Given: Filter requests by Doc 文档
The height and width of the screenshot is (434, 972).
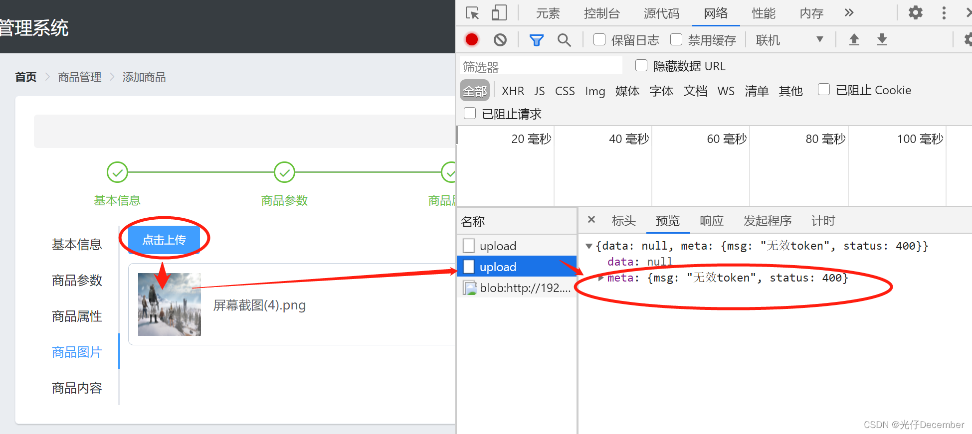Looking at the screenshot, I should click(x=695, y=91).
